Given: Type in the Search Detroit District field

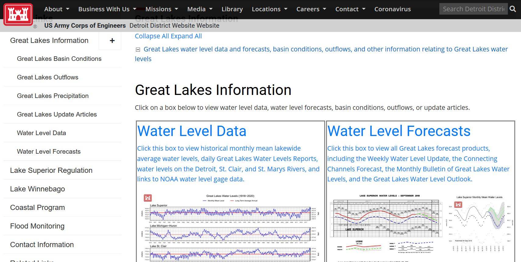Looking at the screenshot, I should pos(473,9).
